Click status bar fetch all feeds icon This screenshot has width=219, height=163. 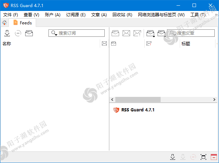coord(173,157)
